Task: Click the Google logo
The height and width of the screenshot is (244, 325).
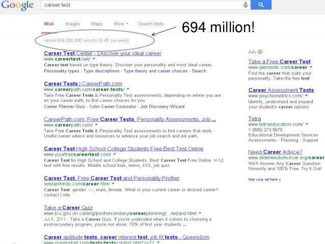Action: [17, 5]
